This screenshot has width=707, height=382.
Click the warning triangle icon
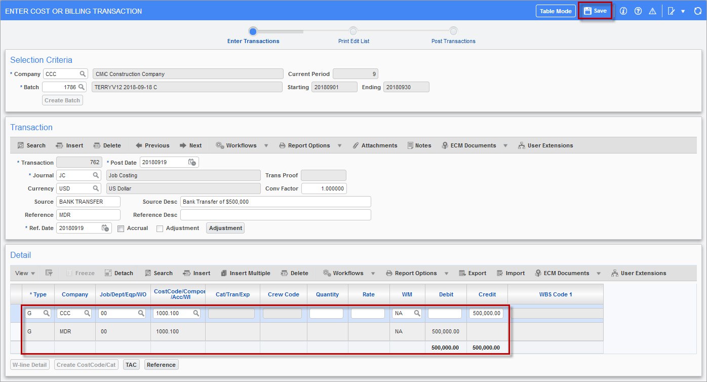(x=653, y=11)
